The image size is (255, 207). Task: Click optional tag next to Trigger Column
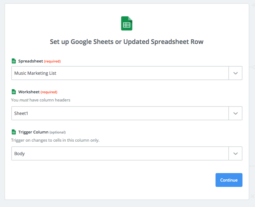(x=58, y=132)
